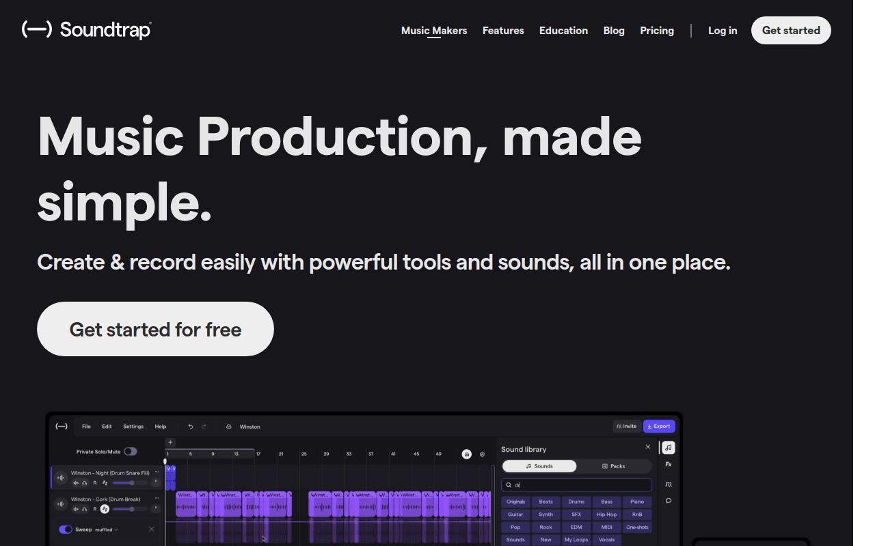This screenshot has height=546, width=875.
Task: Open more options for Winston - Night track
Action: 157,472
